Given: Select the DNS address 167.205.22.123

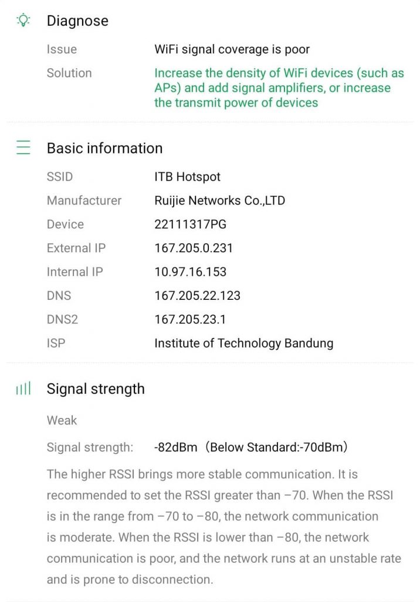Looking at the screenshot, I should (197, 296).
